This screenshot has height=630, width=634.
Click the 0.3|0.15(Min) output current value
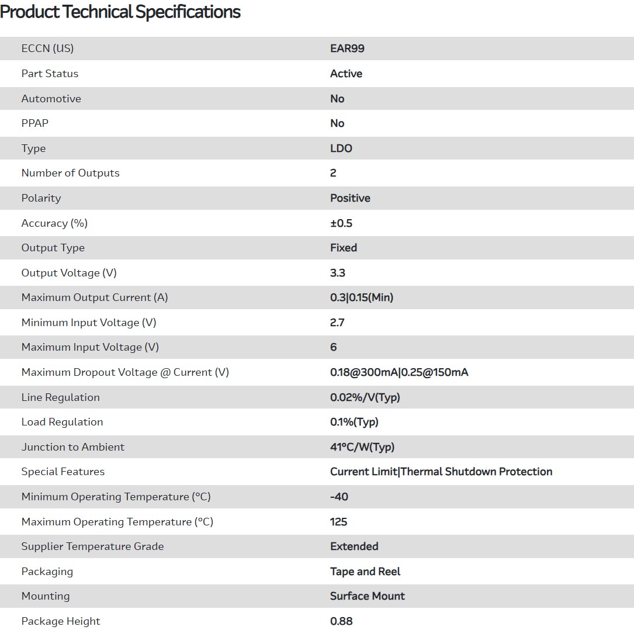(362, 297)
